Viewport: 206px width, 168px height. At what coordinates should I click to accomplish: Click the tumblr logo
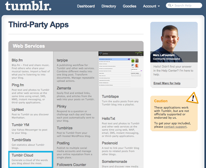tap(28, 6)
